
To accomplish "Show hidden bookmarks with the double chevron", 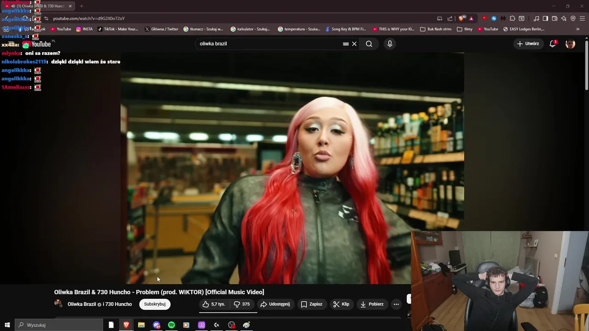I will pyautogui.click(x=577, y=29).
